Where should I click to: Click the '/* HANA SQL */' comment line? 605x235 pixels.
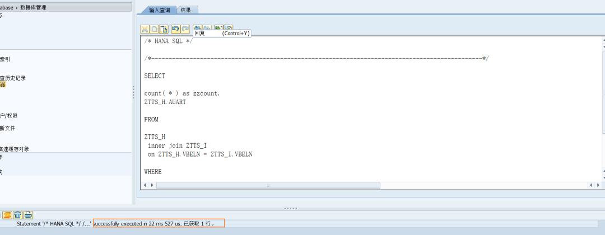tap(168, 41)
